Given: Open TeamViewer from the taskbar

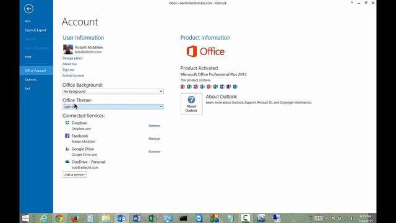Looking at the screenshot, I should [x=199, y=218].
